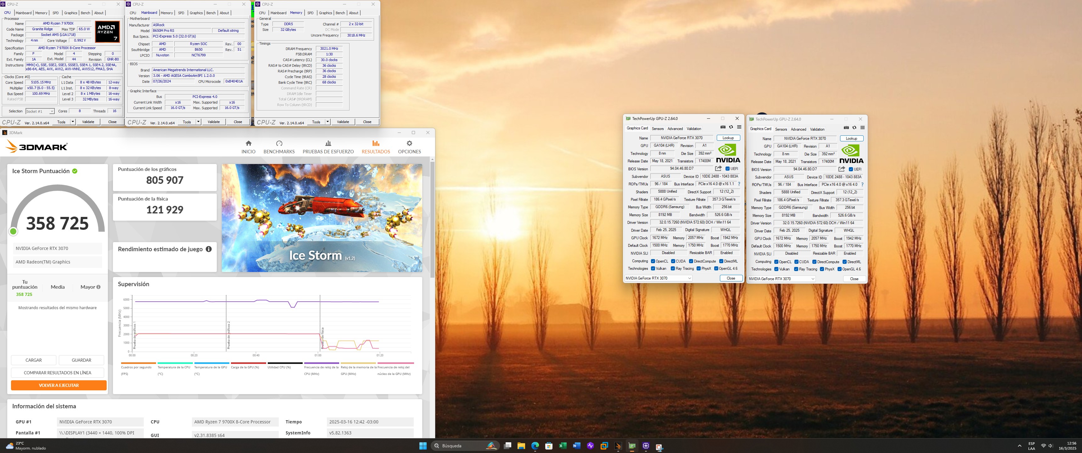
Task: Click the orange VOLVER A EJECUTAR button
Action: click(x=59, y=385)
